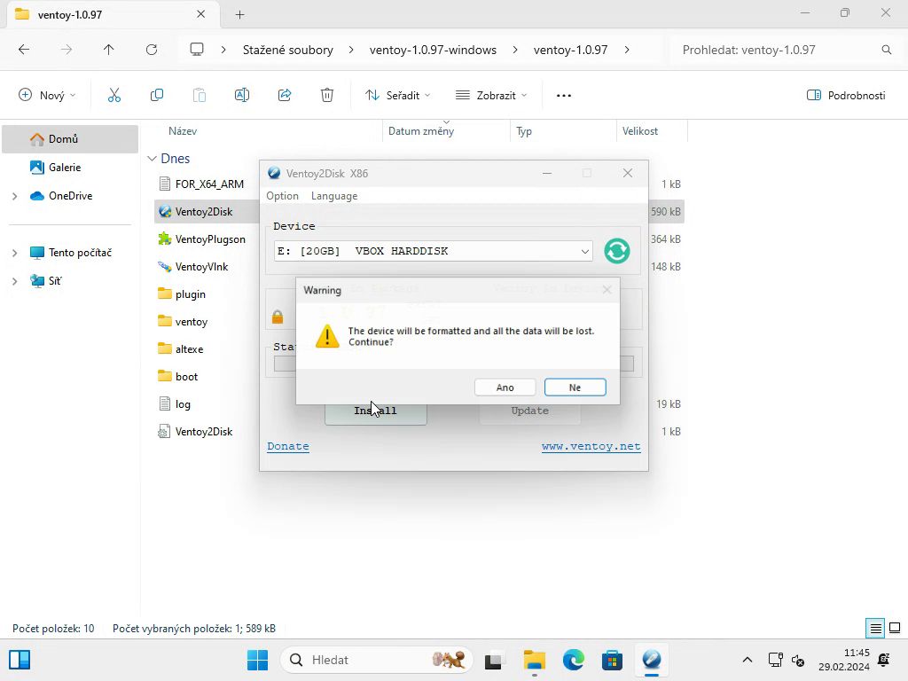Open the Device selection dropdown
The image size is (908, 681).
click(584, 252)
